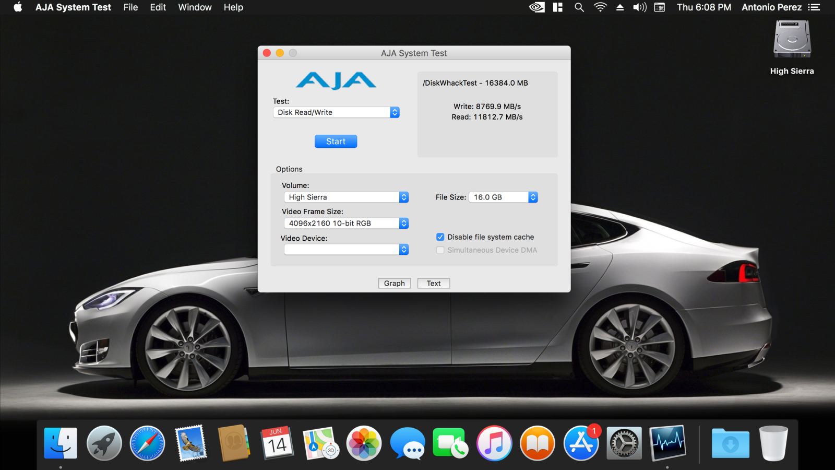The image size is (835, 470).
Task: Open the Video Device dropdown
Action: (x=346, y=250)
